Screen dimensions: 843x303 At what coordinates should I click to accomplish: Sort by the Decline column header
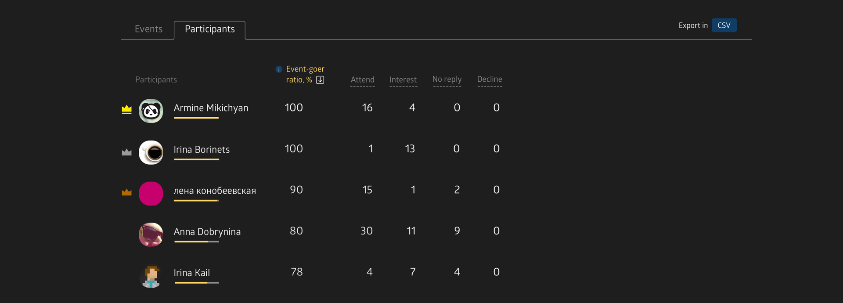[x=489, y=79]
